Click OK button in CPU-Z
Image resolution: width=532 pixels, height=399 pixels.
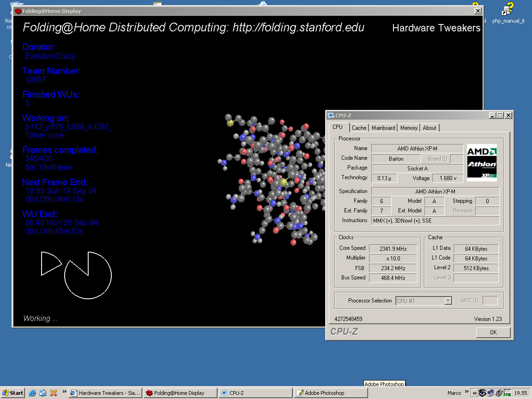point(493,332)
